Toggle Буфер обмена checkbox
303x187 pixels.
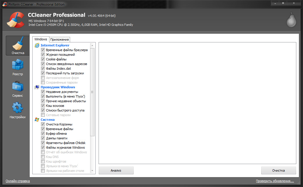(x=43, y=134)
